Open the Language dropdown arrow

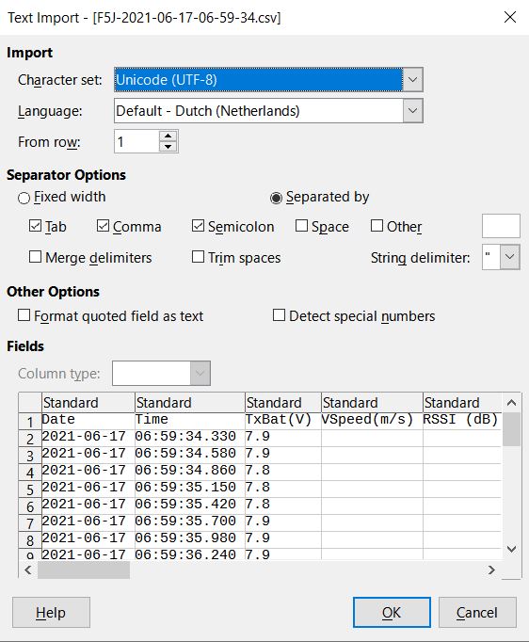pyautogui.click(x=412, y=110)
